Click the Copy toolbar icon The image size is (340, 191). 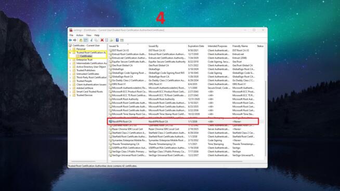click(96, 40)
